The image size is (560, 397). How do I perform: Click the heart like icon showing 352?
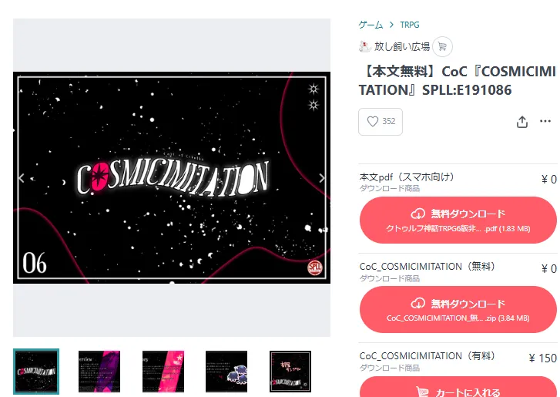[373, 122]
